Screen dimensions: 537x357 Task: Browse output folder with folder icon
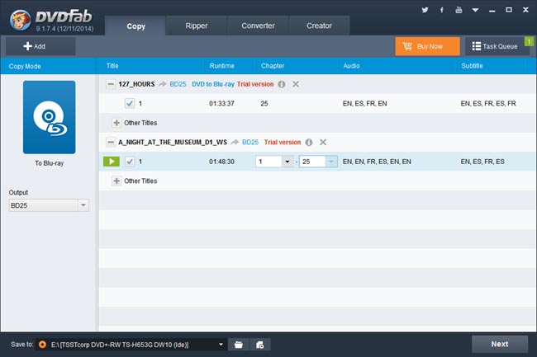click(x=239, y=345)
